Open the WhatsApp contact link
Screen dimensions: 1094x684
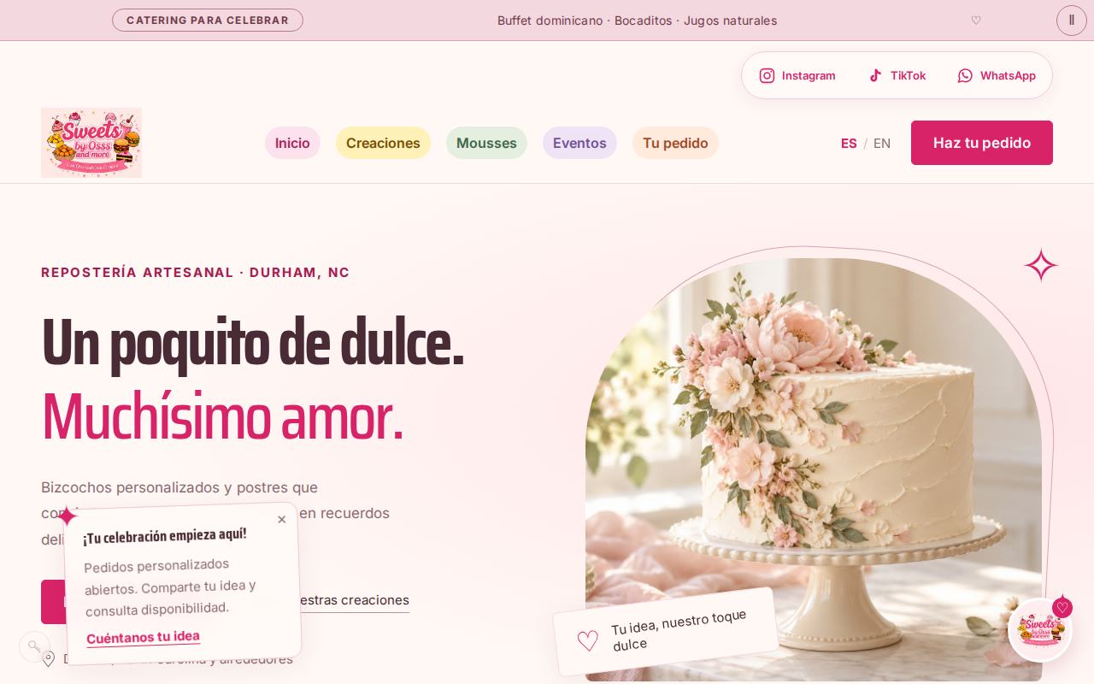pos(997,75)
